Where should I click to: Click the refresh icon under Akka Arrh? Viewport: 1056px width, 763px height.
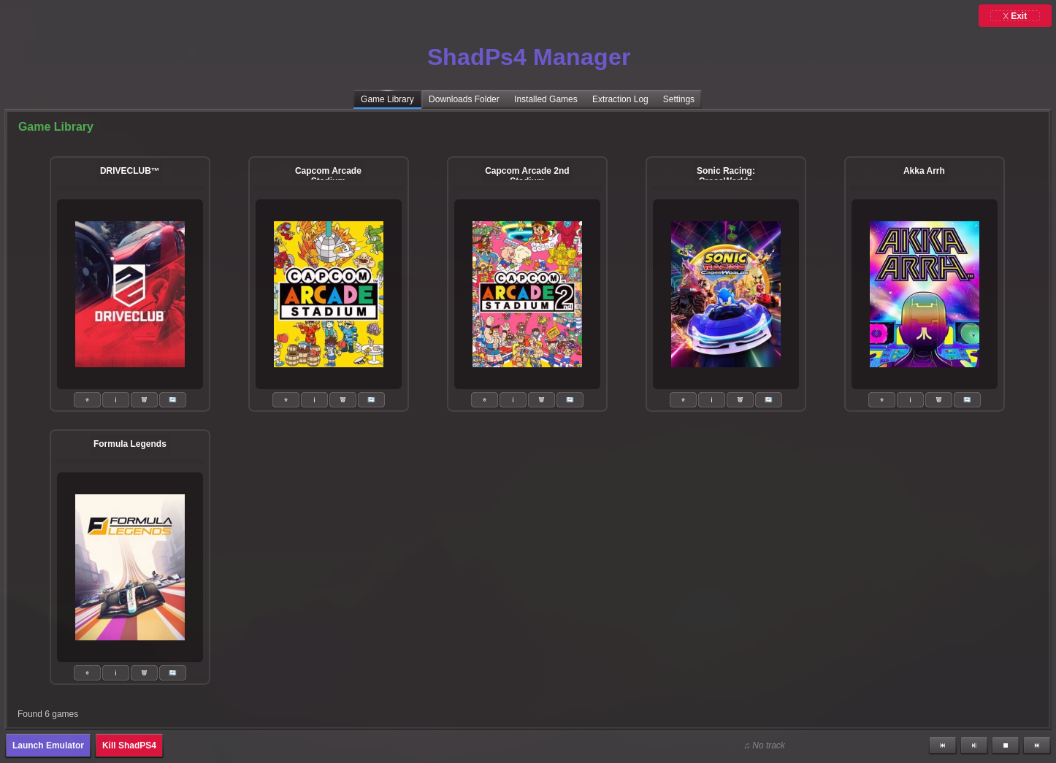click(967, 399)
